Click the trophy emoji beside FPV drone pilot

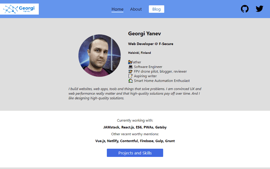point(130,71)
